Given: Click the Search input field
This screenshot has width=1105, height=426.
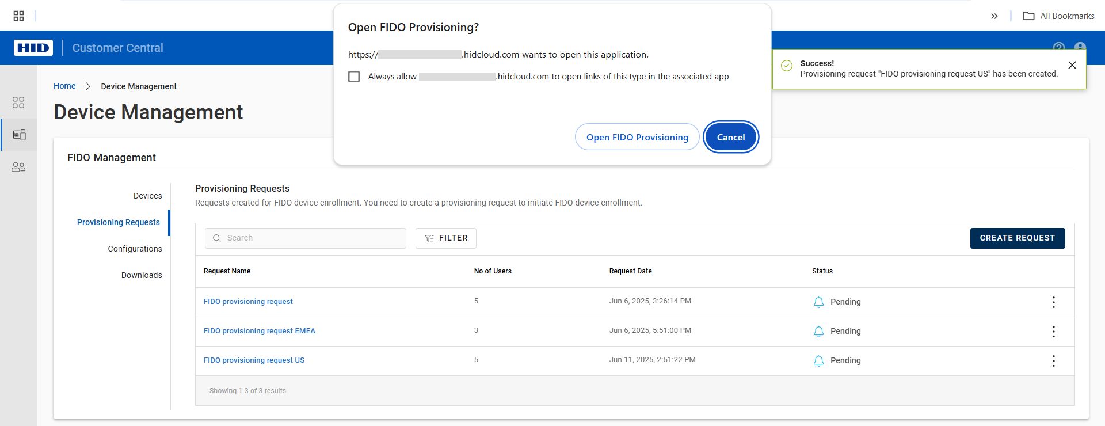Looking at the screenshot, I should 311,238.
